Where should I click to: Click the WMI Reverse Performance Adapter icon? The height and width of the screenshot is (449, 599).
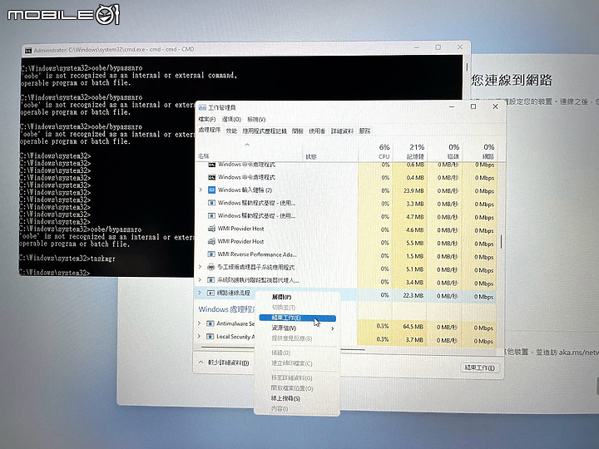210,254
